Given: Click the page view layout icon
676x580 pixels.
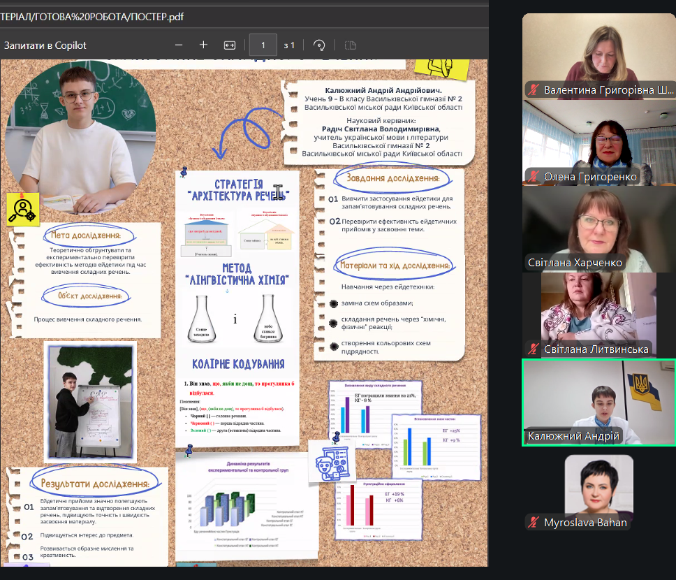Looking at the screenshot, I should 350,45.
